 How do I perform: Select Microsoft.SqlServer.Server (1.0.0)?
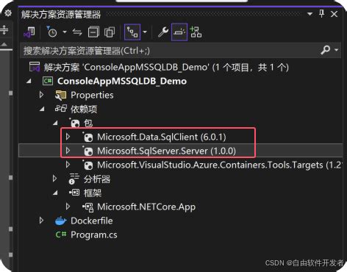coord(166,151)
